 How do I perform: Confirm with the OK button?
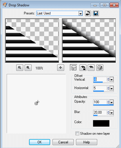[x=39, y=142]
